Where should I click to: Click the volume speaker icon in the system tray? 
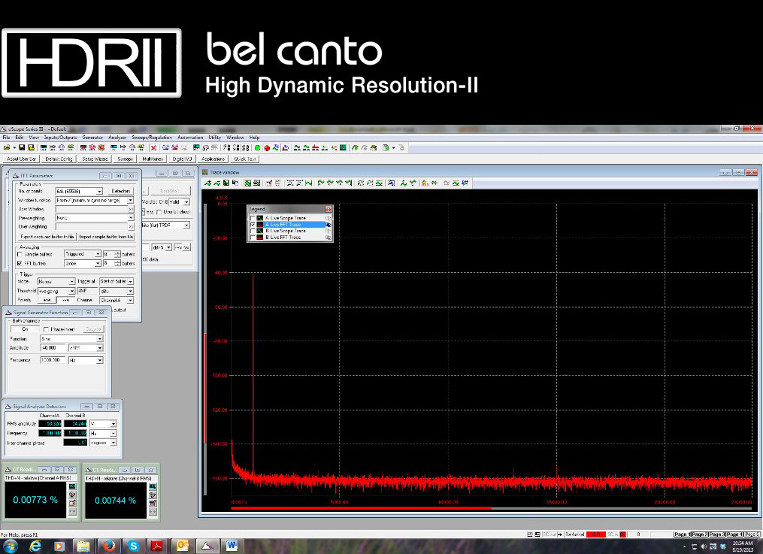point(704,546)
